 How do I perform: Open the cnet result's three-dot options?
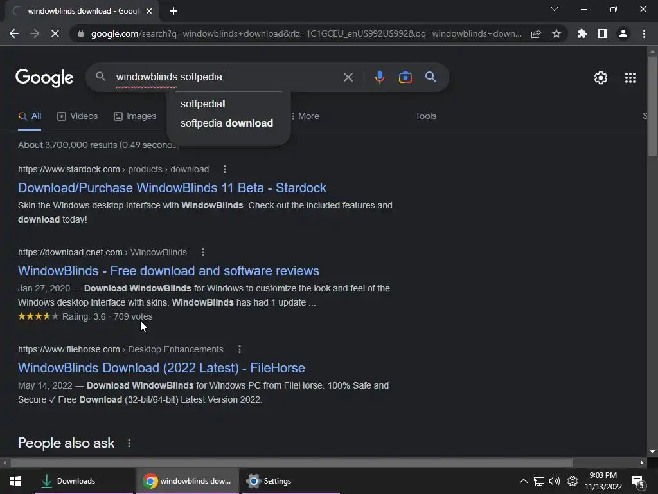203,252
